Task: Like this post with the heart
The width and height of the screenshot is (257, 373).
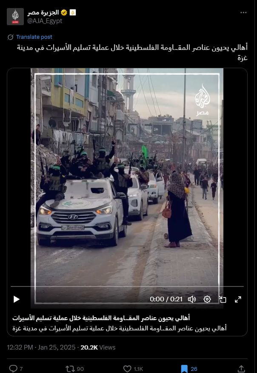Action: click(x=127, y=369)
